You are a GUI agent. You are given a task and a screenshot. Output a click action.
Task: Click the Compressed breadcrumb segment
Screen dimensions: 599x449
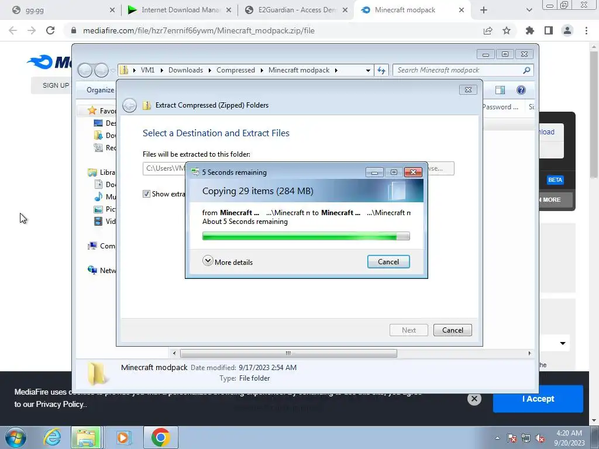pyautogui.click(x=236, y=70)
